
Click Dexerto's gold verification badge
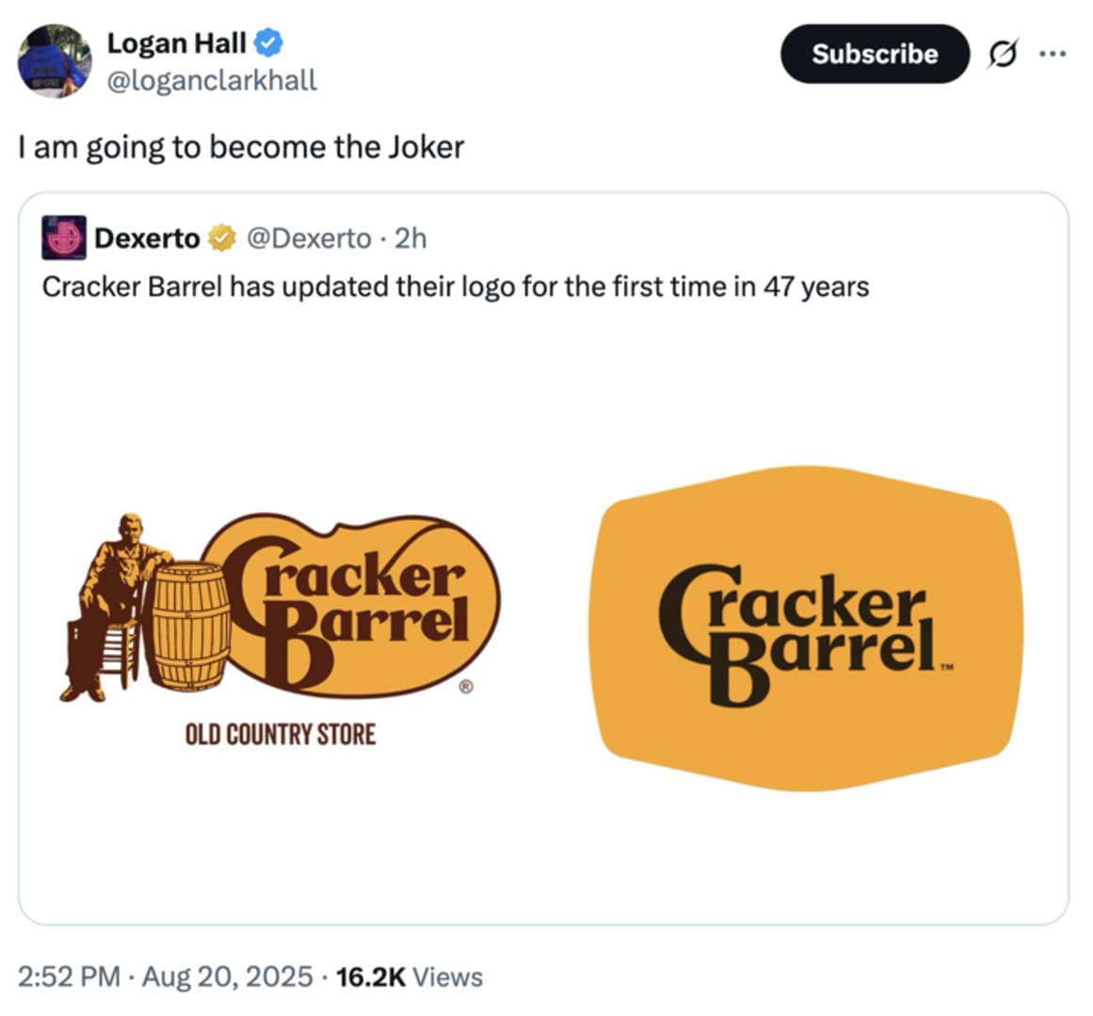tap(218, 238)
